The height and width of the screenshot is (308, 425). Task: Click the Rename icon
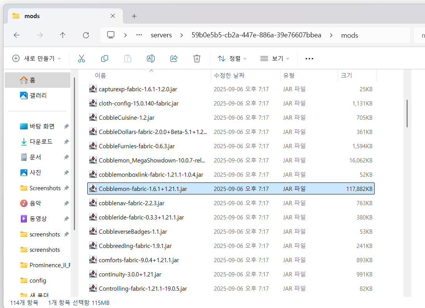click(151, 59)
